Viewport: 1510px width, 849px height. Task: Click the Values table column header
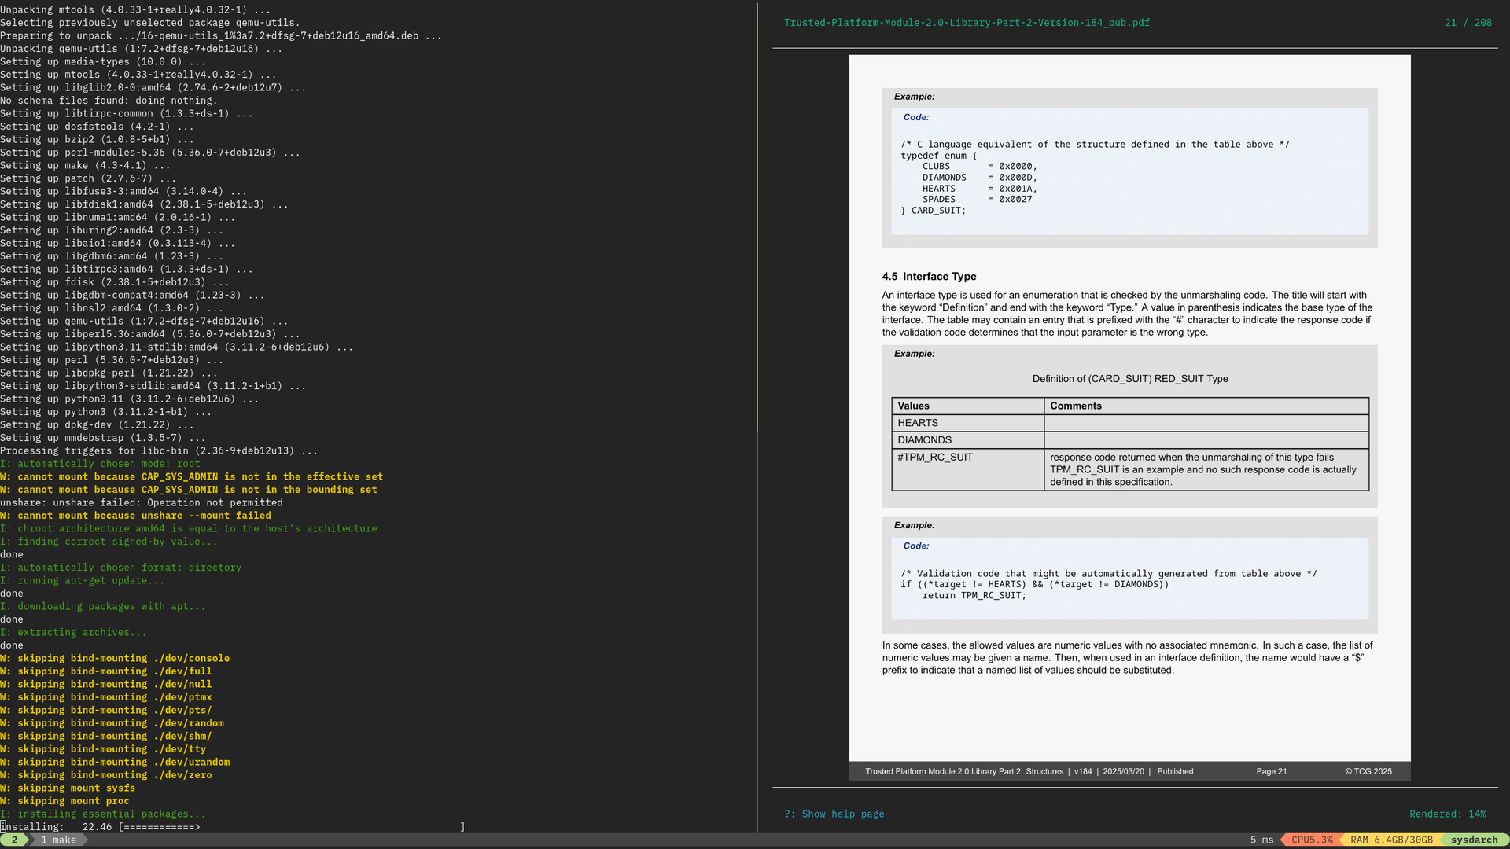point(913,406)
